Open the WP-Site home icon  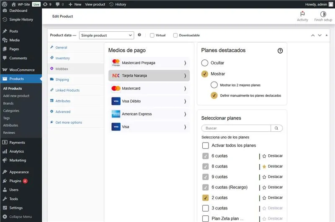click(x=14, y=4)
